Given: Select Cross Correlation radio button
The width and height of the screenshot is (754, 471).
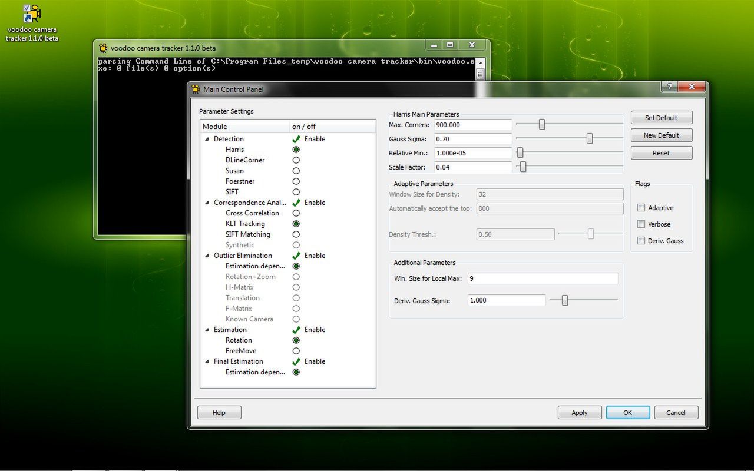Looking at the screenshot, I should click(x=296, y=213).
